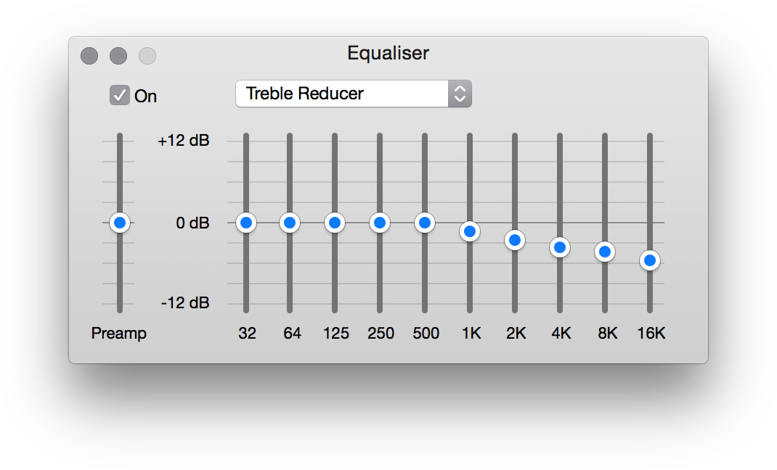Click the 32 Hz band slider knob
This screenshot has height=470, width=777.
click(x=245, y=223)
